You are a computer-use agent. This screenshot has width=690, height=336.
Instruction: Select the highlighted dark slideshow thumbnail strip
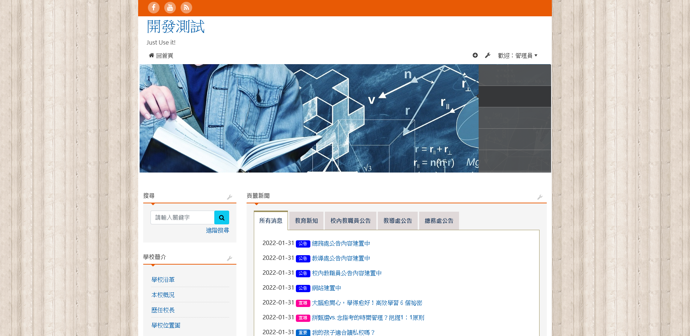tap(515, 96)
